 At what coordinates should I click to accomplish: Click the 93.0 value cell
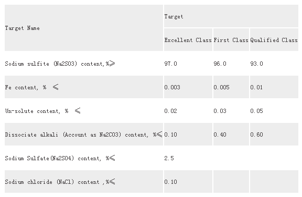pyautogui.click(x=274, y=64)
